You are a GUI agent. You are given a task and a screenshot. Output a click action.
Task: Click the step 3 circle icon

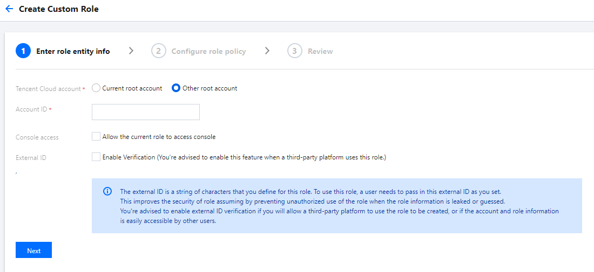[294, 51]
